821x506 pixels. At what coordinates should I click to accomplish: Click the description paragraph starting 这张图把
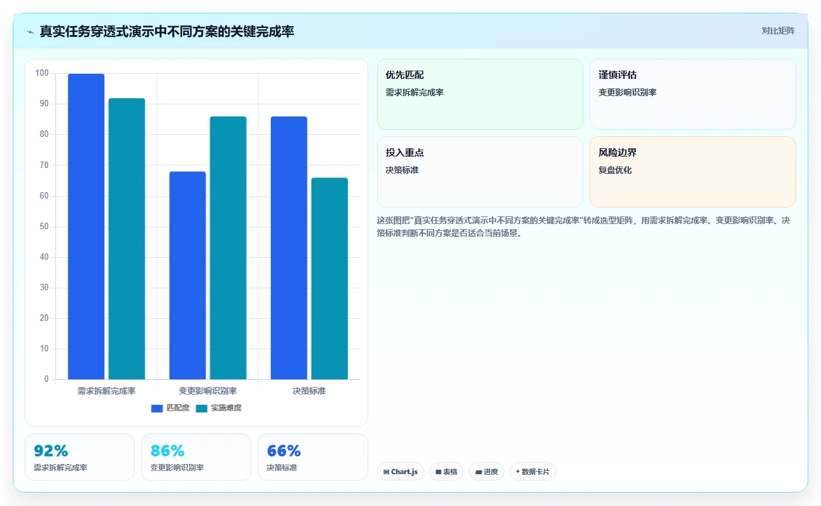pos(583,227)
